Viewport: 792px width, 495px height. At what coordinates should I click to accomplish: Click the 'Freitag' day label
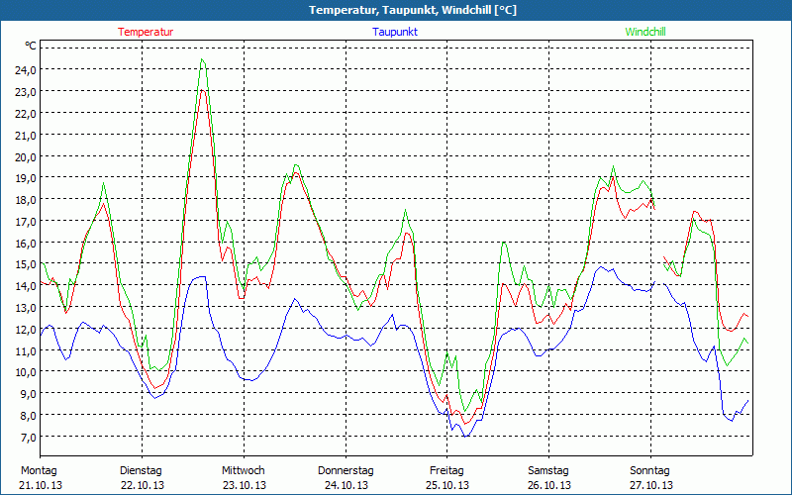(x=447, y=471)
